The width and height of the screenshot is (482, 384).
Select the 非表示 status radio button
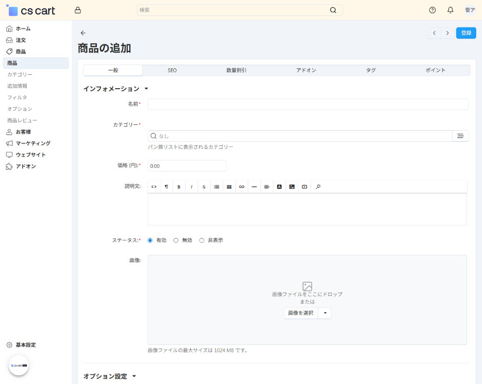point(201,240)
